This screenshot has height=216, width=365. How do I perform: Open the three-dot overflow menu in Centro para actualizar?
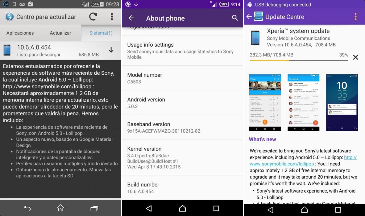[x=112, y=17]
